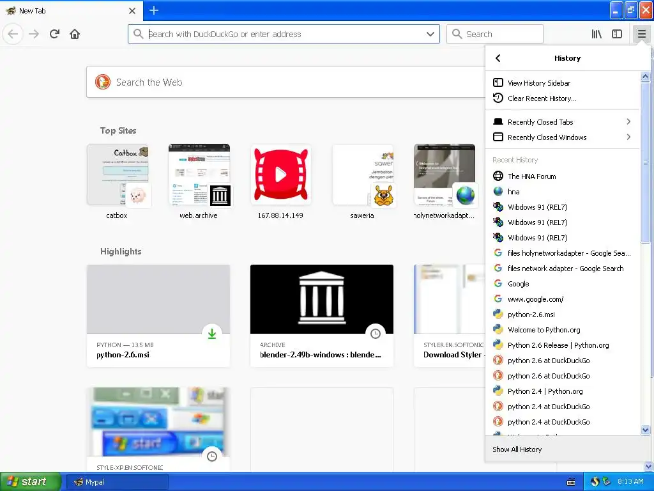
Task: Open Welcome to Python.org history entry
Action: pos(562,330)
